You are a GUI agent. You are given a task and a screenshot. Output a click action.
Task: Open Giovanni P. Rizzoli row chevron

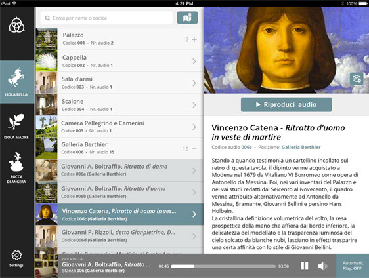(x=194, y=236)
